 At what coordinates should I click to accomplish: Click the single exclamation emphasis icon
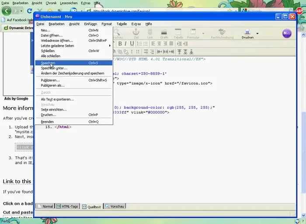pyautogui.click(x=132, y=52)
